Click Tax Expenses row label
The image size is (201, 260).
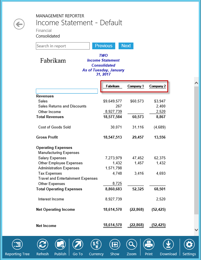(x=50, y=173)
